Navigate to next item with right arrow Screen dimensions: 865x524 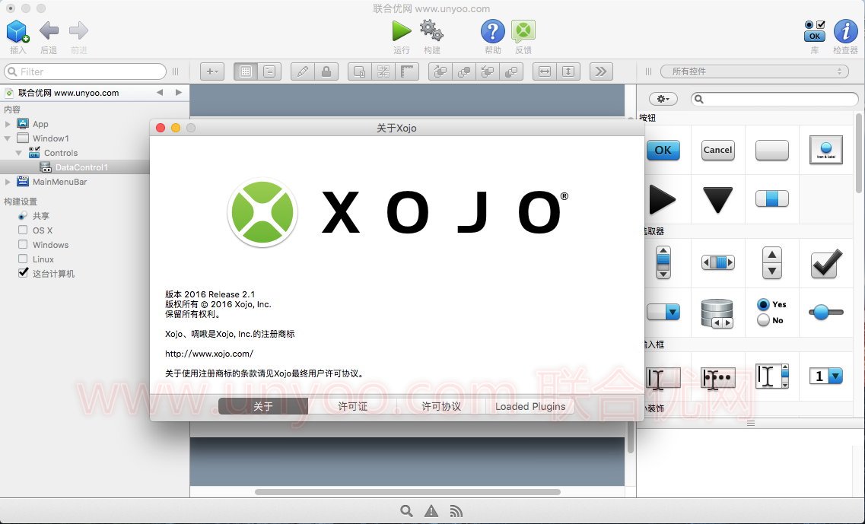pyautogui.click(x=179, y=92)
